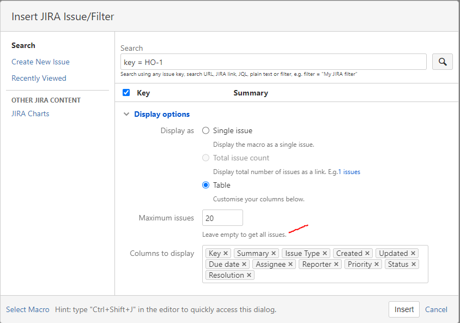
Task: Collapse the Display options section
Action: tap(126, 114)
